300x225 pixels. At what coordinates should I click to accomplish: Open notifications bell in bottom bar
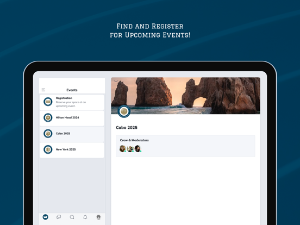coord(85,217)
